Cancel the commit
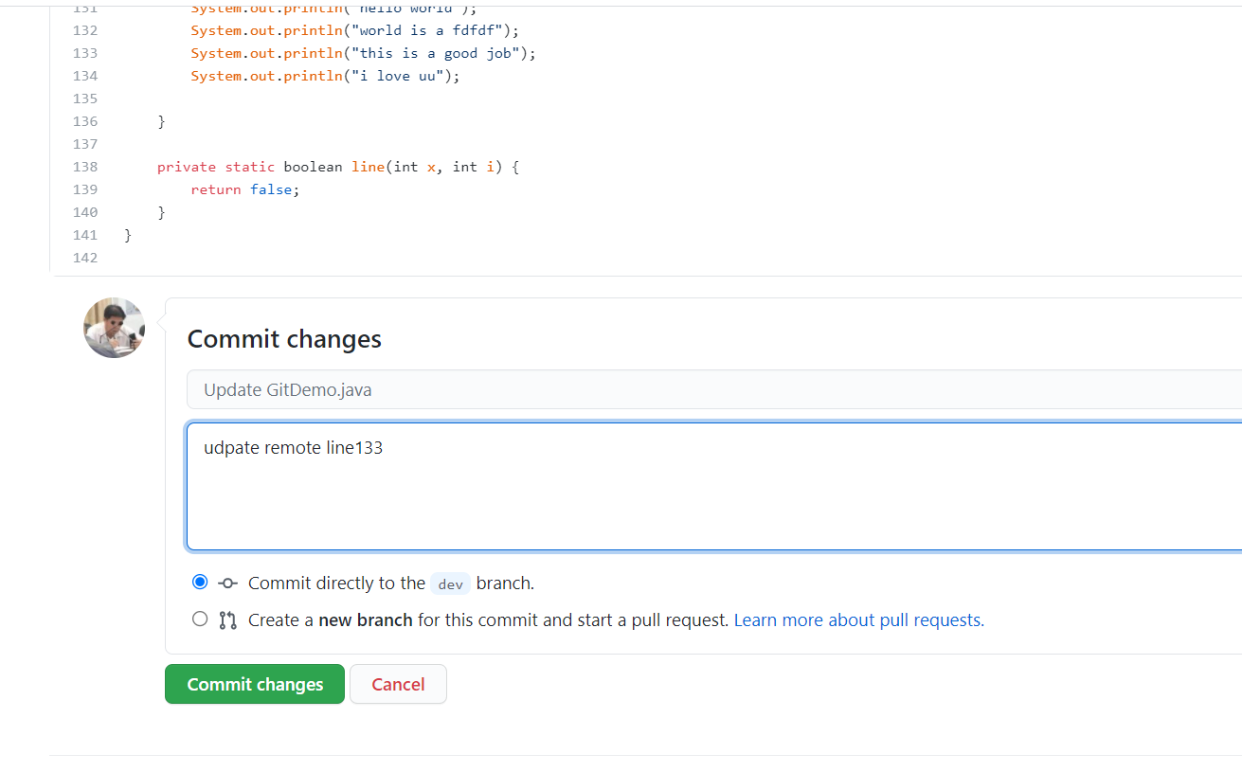Viewport: 1242px width, 772px height. point(398,684)
